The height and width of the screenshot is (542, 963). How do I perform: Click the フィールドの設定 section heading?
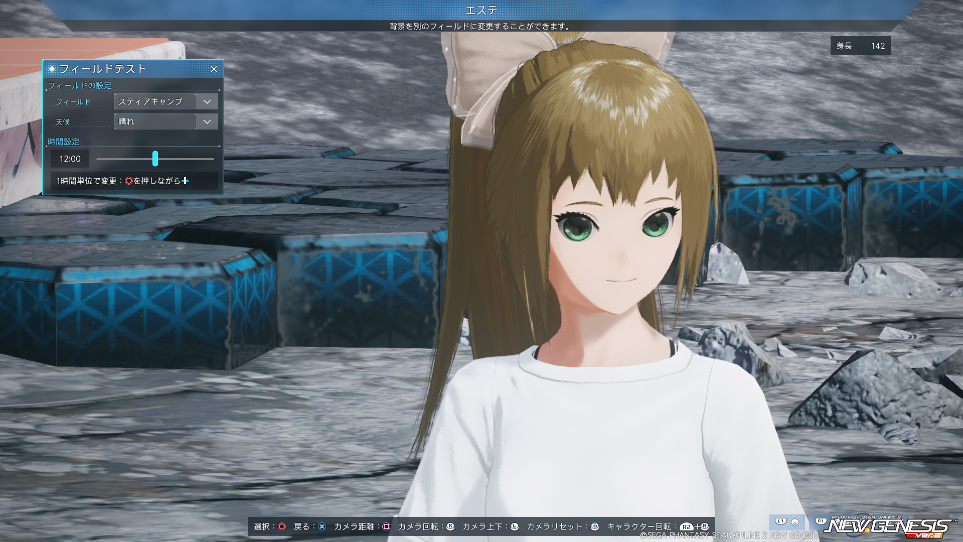pyautogui.click(x=80, y=85)
